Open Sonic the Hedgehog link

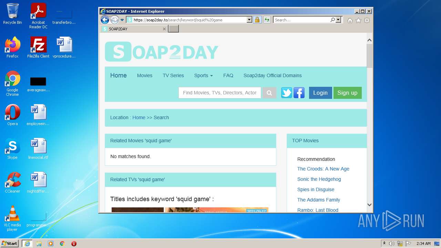(x=319, y=179)
